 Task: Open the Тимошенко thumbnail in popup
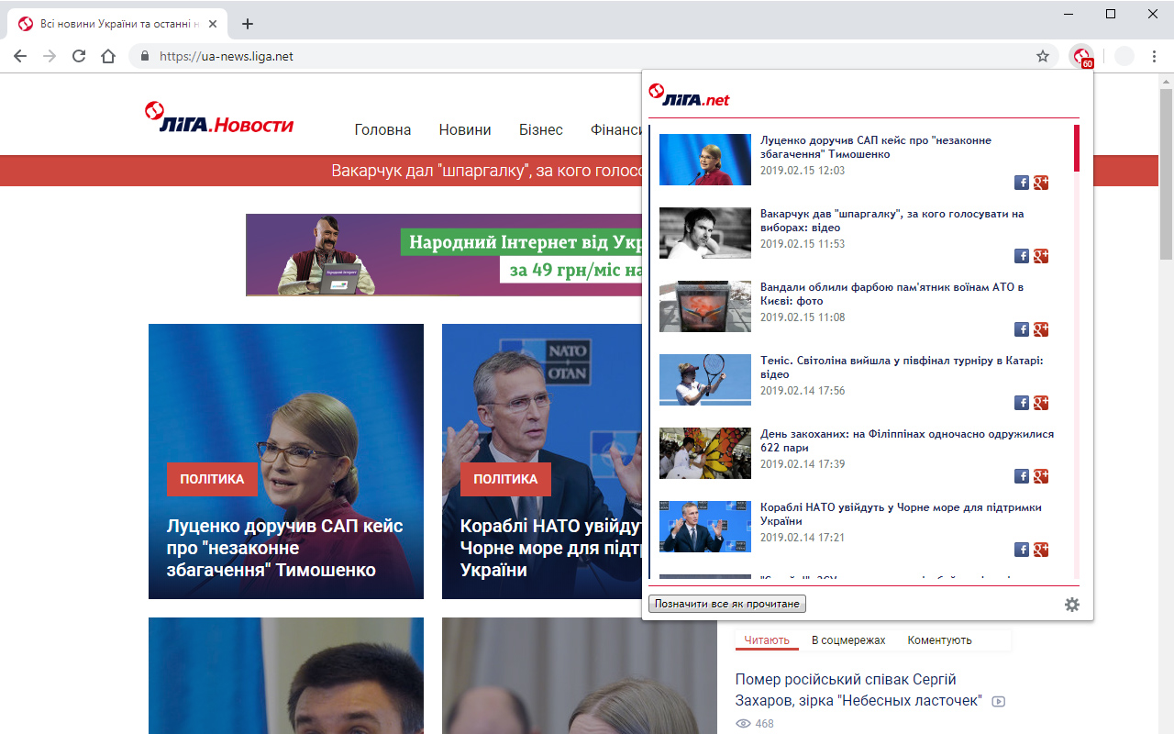pyautogui.click(x=705, y=160)
